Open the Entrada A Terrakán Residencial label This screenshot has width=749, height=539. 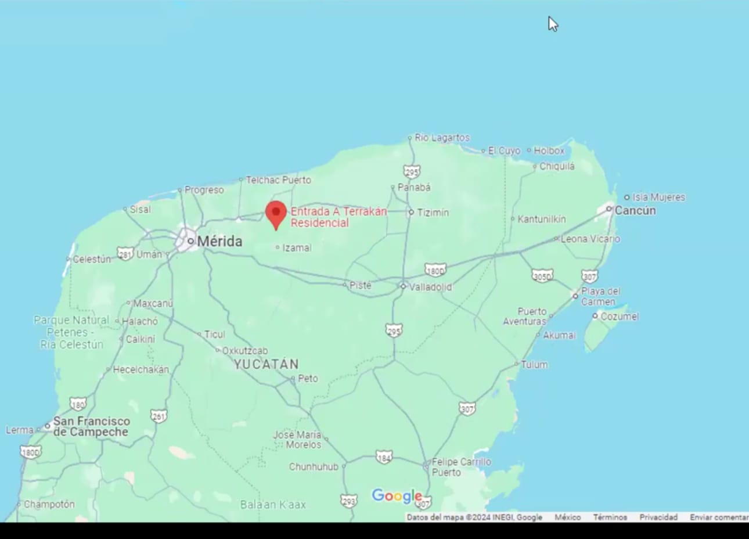pyautogui.click(x=339, y=217)
